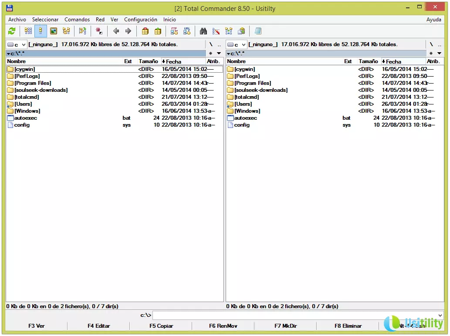Select the [Program Files] folder in left panel
Screen dimensions: 450x336
[33, 83]
